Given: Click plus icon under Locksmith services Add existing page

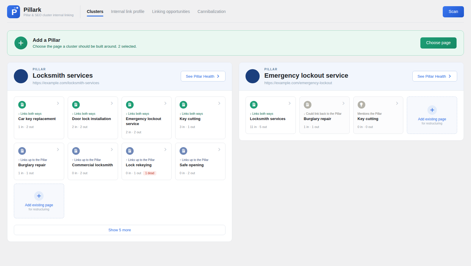Looking at the screenshot, I should (x=39, y=196).
